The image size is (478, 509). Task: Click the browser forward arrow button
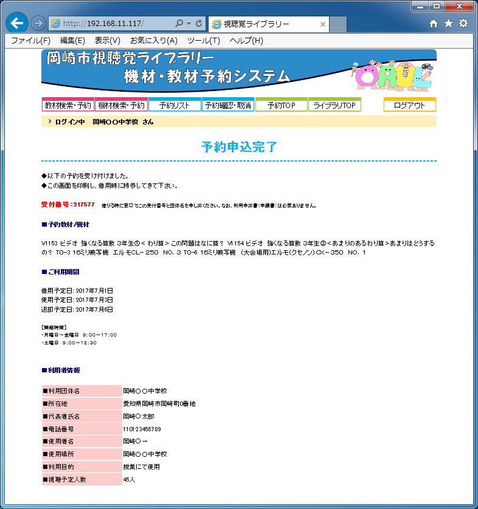coord(38,23)
